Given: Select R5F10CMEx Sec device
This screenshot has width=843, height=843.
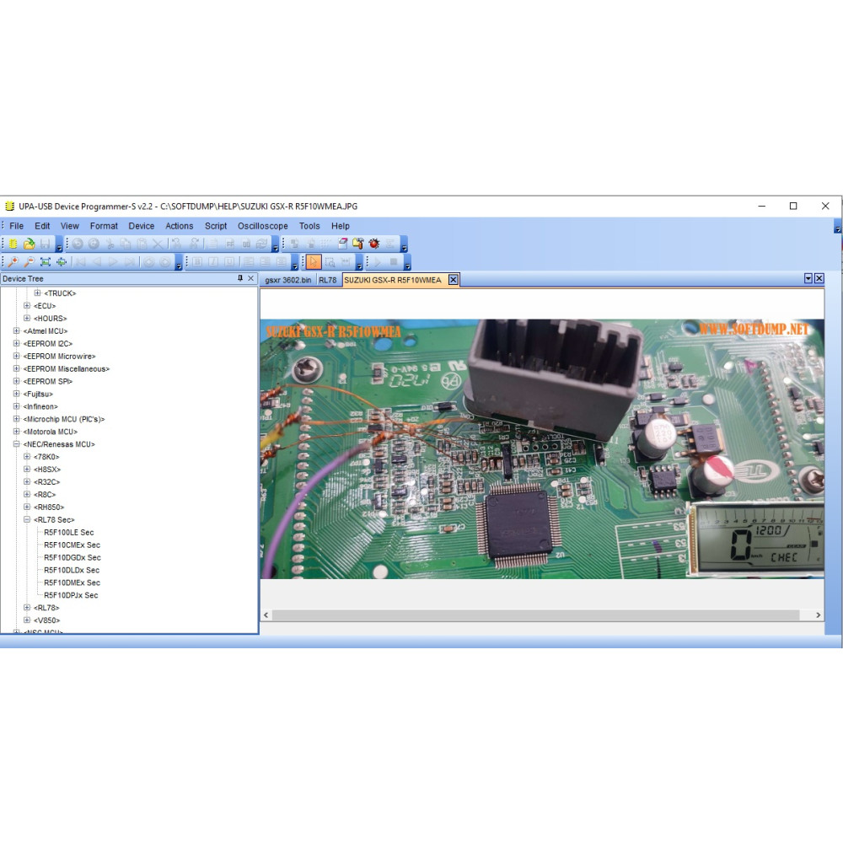Looking at the screenshot, I should [72, 545].
